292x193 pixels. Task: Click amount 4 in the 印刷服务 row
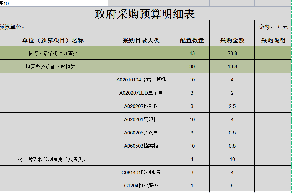[x=232, y=172]
